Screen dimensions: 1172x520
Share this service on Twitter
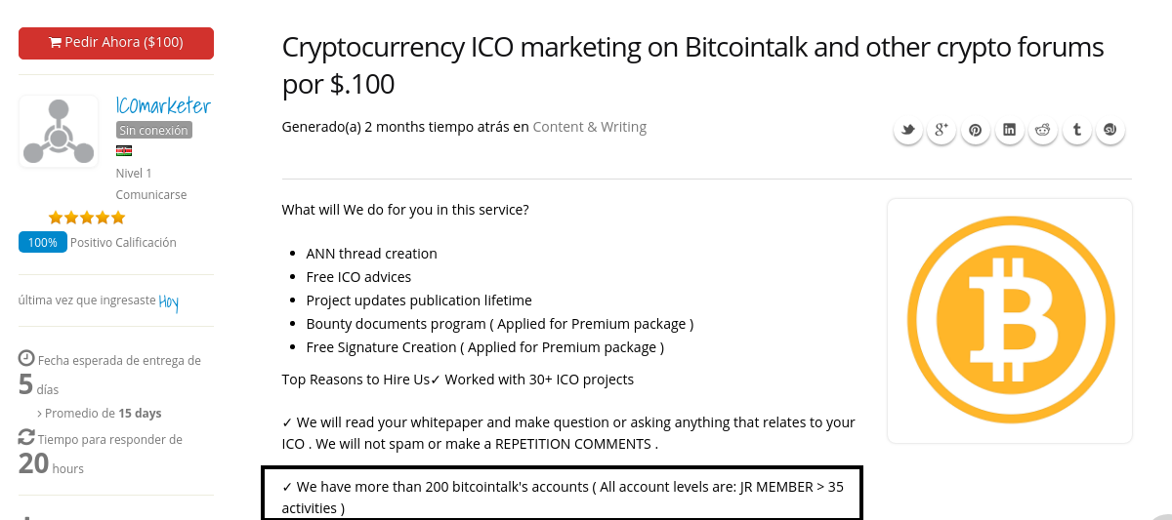(908, 130)
